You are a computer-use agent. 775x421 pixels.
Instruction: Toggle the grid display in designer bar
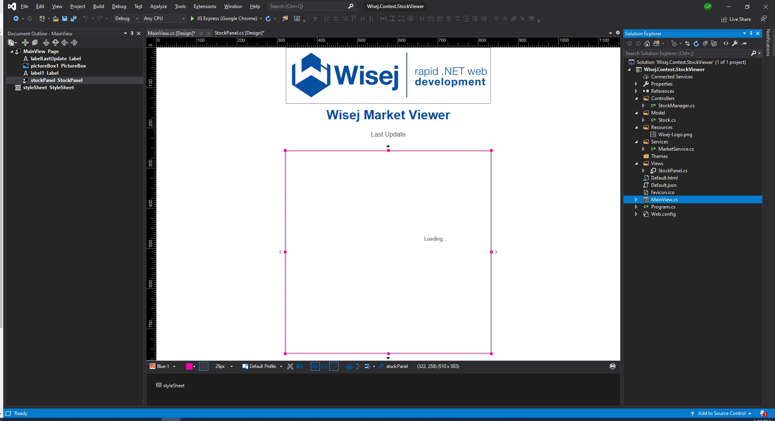click(x=204, y=366)
